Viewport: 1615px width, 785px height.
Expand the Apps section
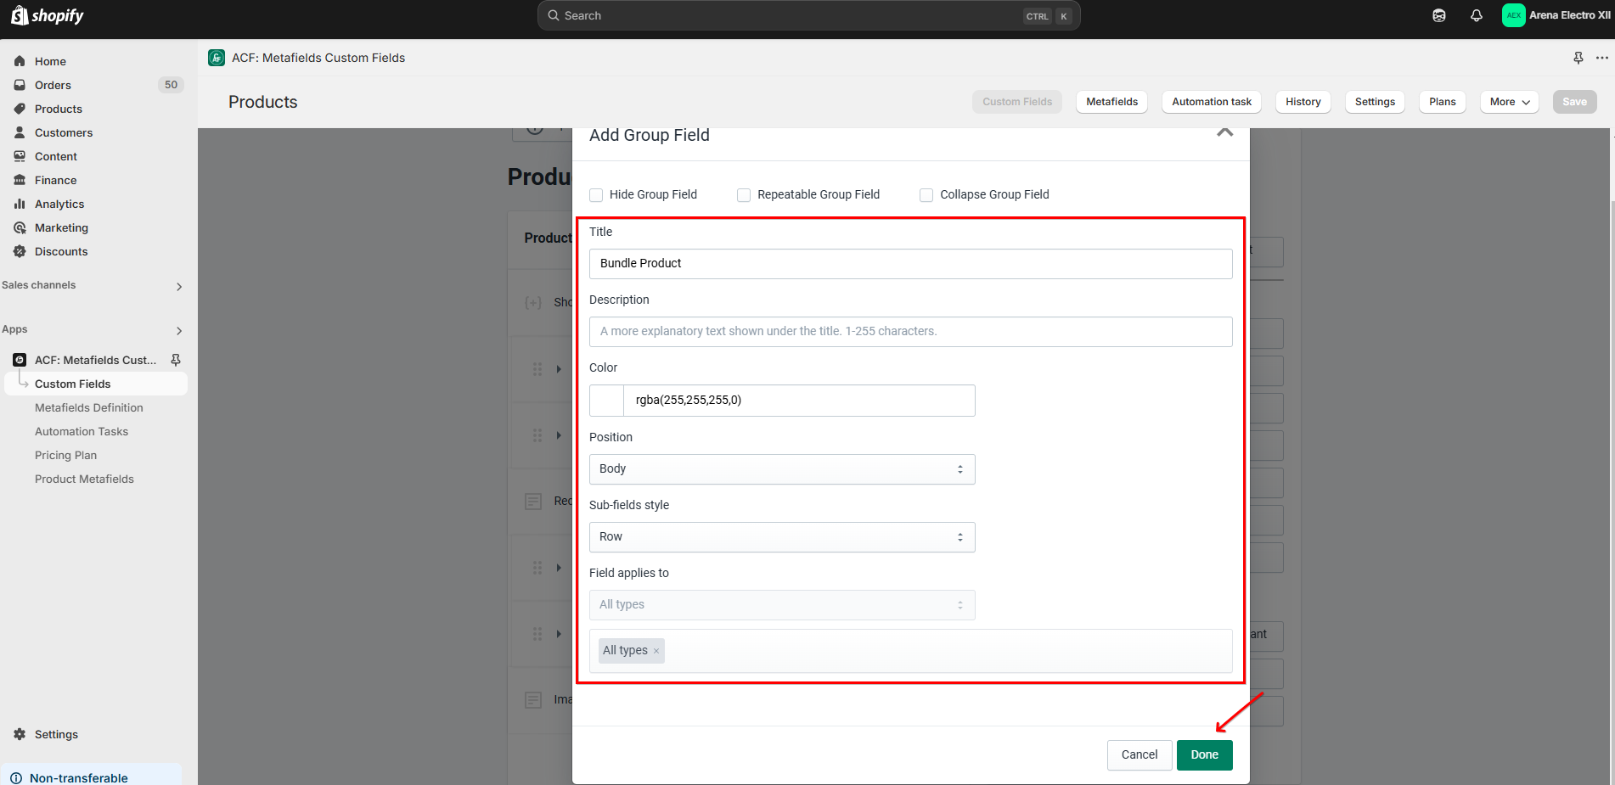(x=178, y=331)
